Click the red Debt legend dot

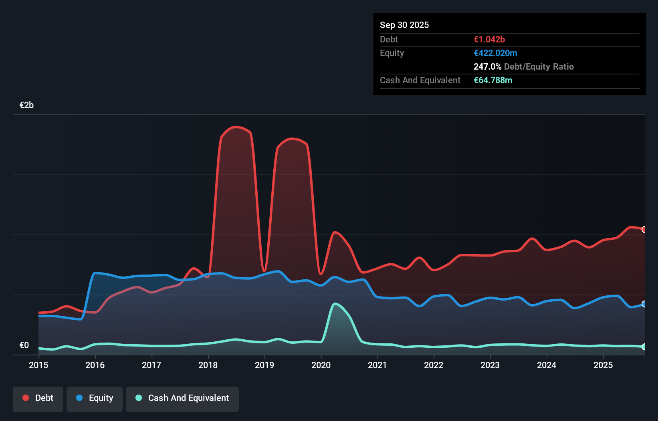25,398
